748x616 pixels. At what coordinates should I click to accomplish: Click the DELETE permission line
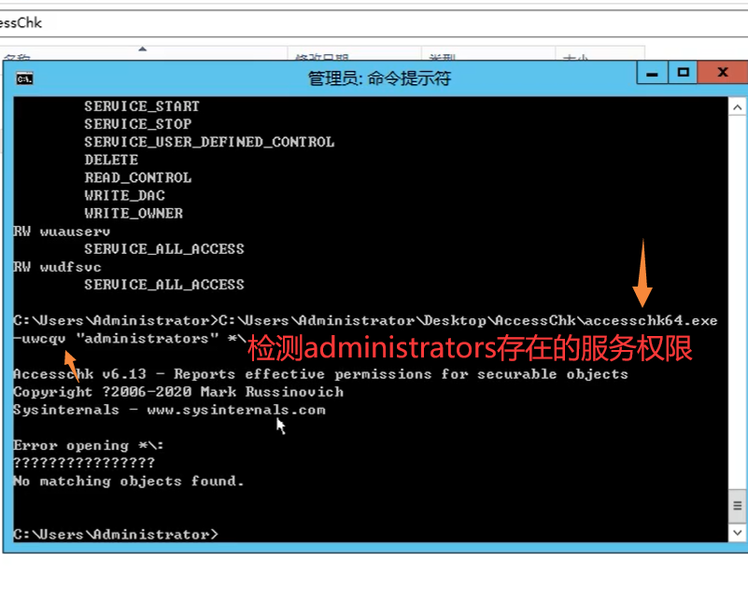pos(111,160)
